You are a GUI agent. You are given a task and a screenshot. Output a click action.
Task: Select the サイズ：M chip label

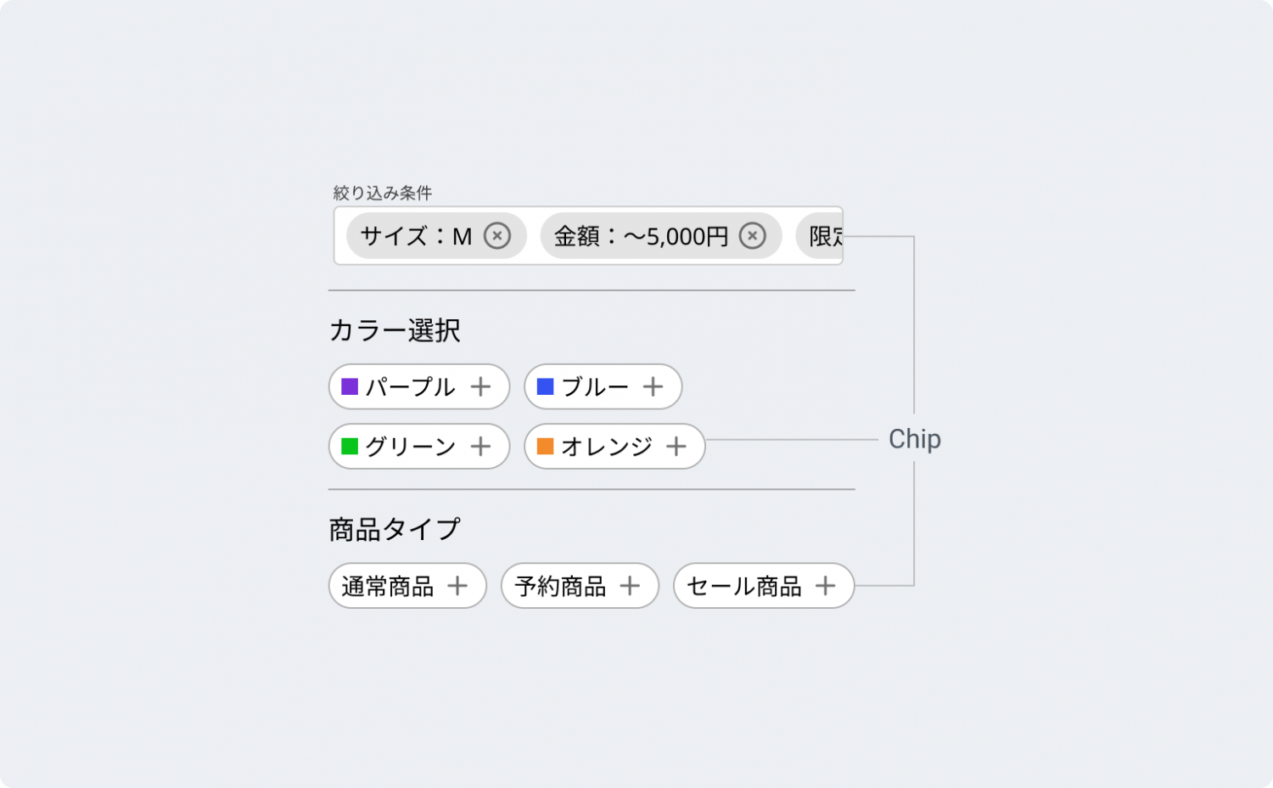pyautogui.click(x=416, y=236)
